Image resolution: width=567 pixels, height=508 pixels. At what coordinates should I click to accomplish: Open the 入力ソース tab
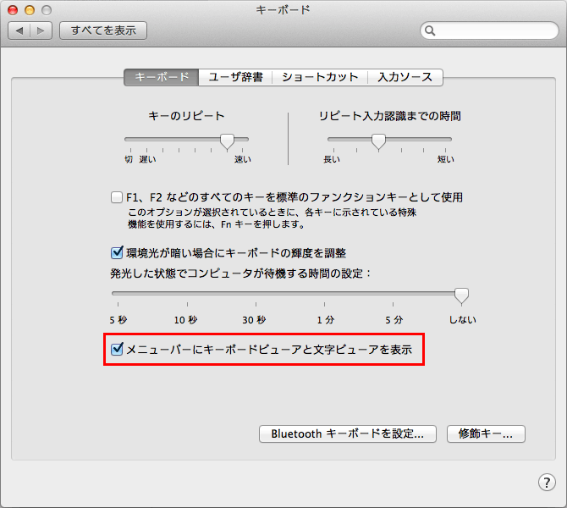[x=405, y=77]
